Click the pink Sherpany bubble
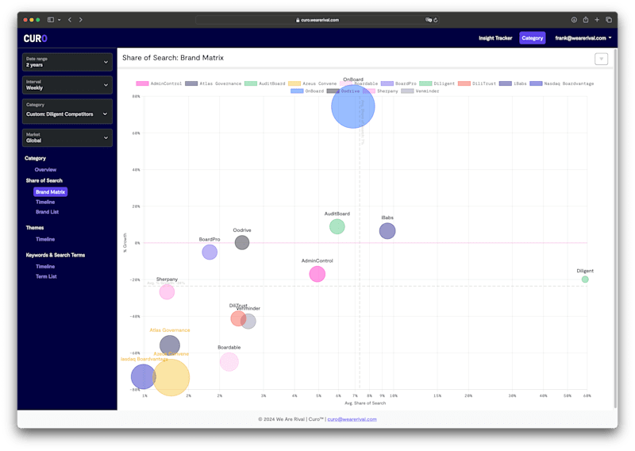Screen dimensions: 635x451 coord(167,291)
